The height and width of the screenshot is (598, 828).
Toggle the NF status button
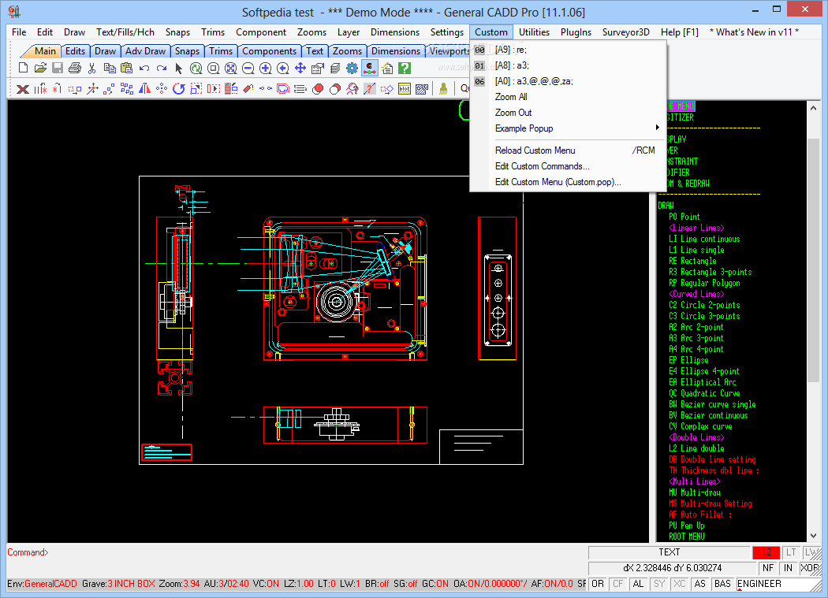[768, 568]
